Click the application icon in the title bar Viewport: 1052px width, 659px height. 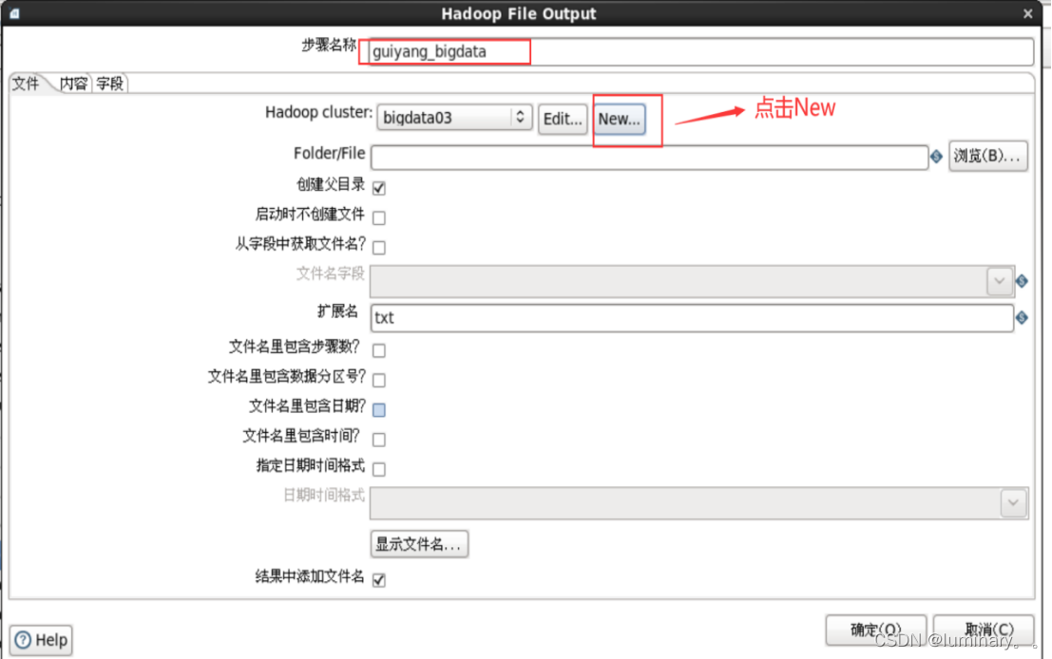12,13
